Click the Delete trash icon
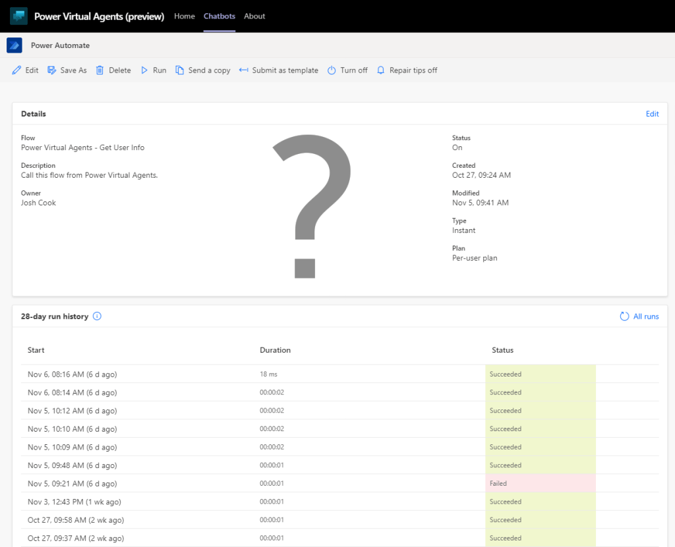This screenshot has height=547, width=675. click(x=100, y=70)
